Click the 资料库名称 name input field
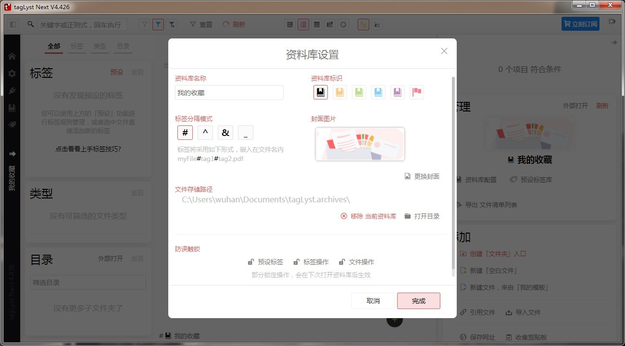The height and width of the screenshot is (346, 625). [229, 92]
